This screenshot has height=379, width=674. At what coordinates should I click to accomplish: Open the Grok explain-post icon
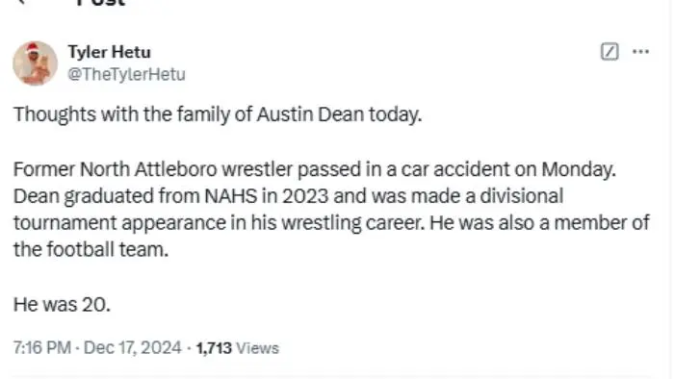[609, 52]
